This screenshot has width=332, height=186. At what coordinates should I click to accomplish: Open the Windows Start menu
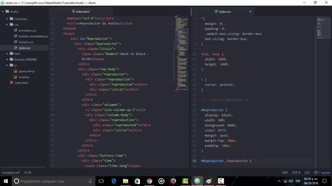(x=6, y=181)
